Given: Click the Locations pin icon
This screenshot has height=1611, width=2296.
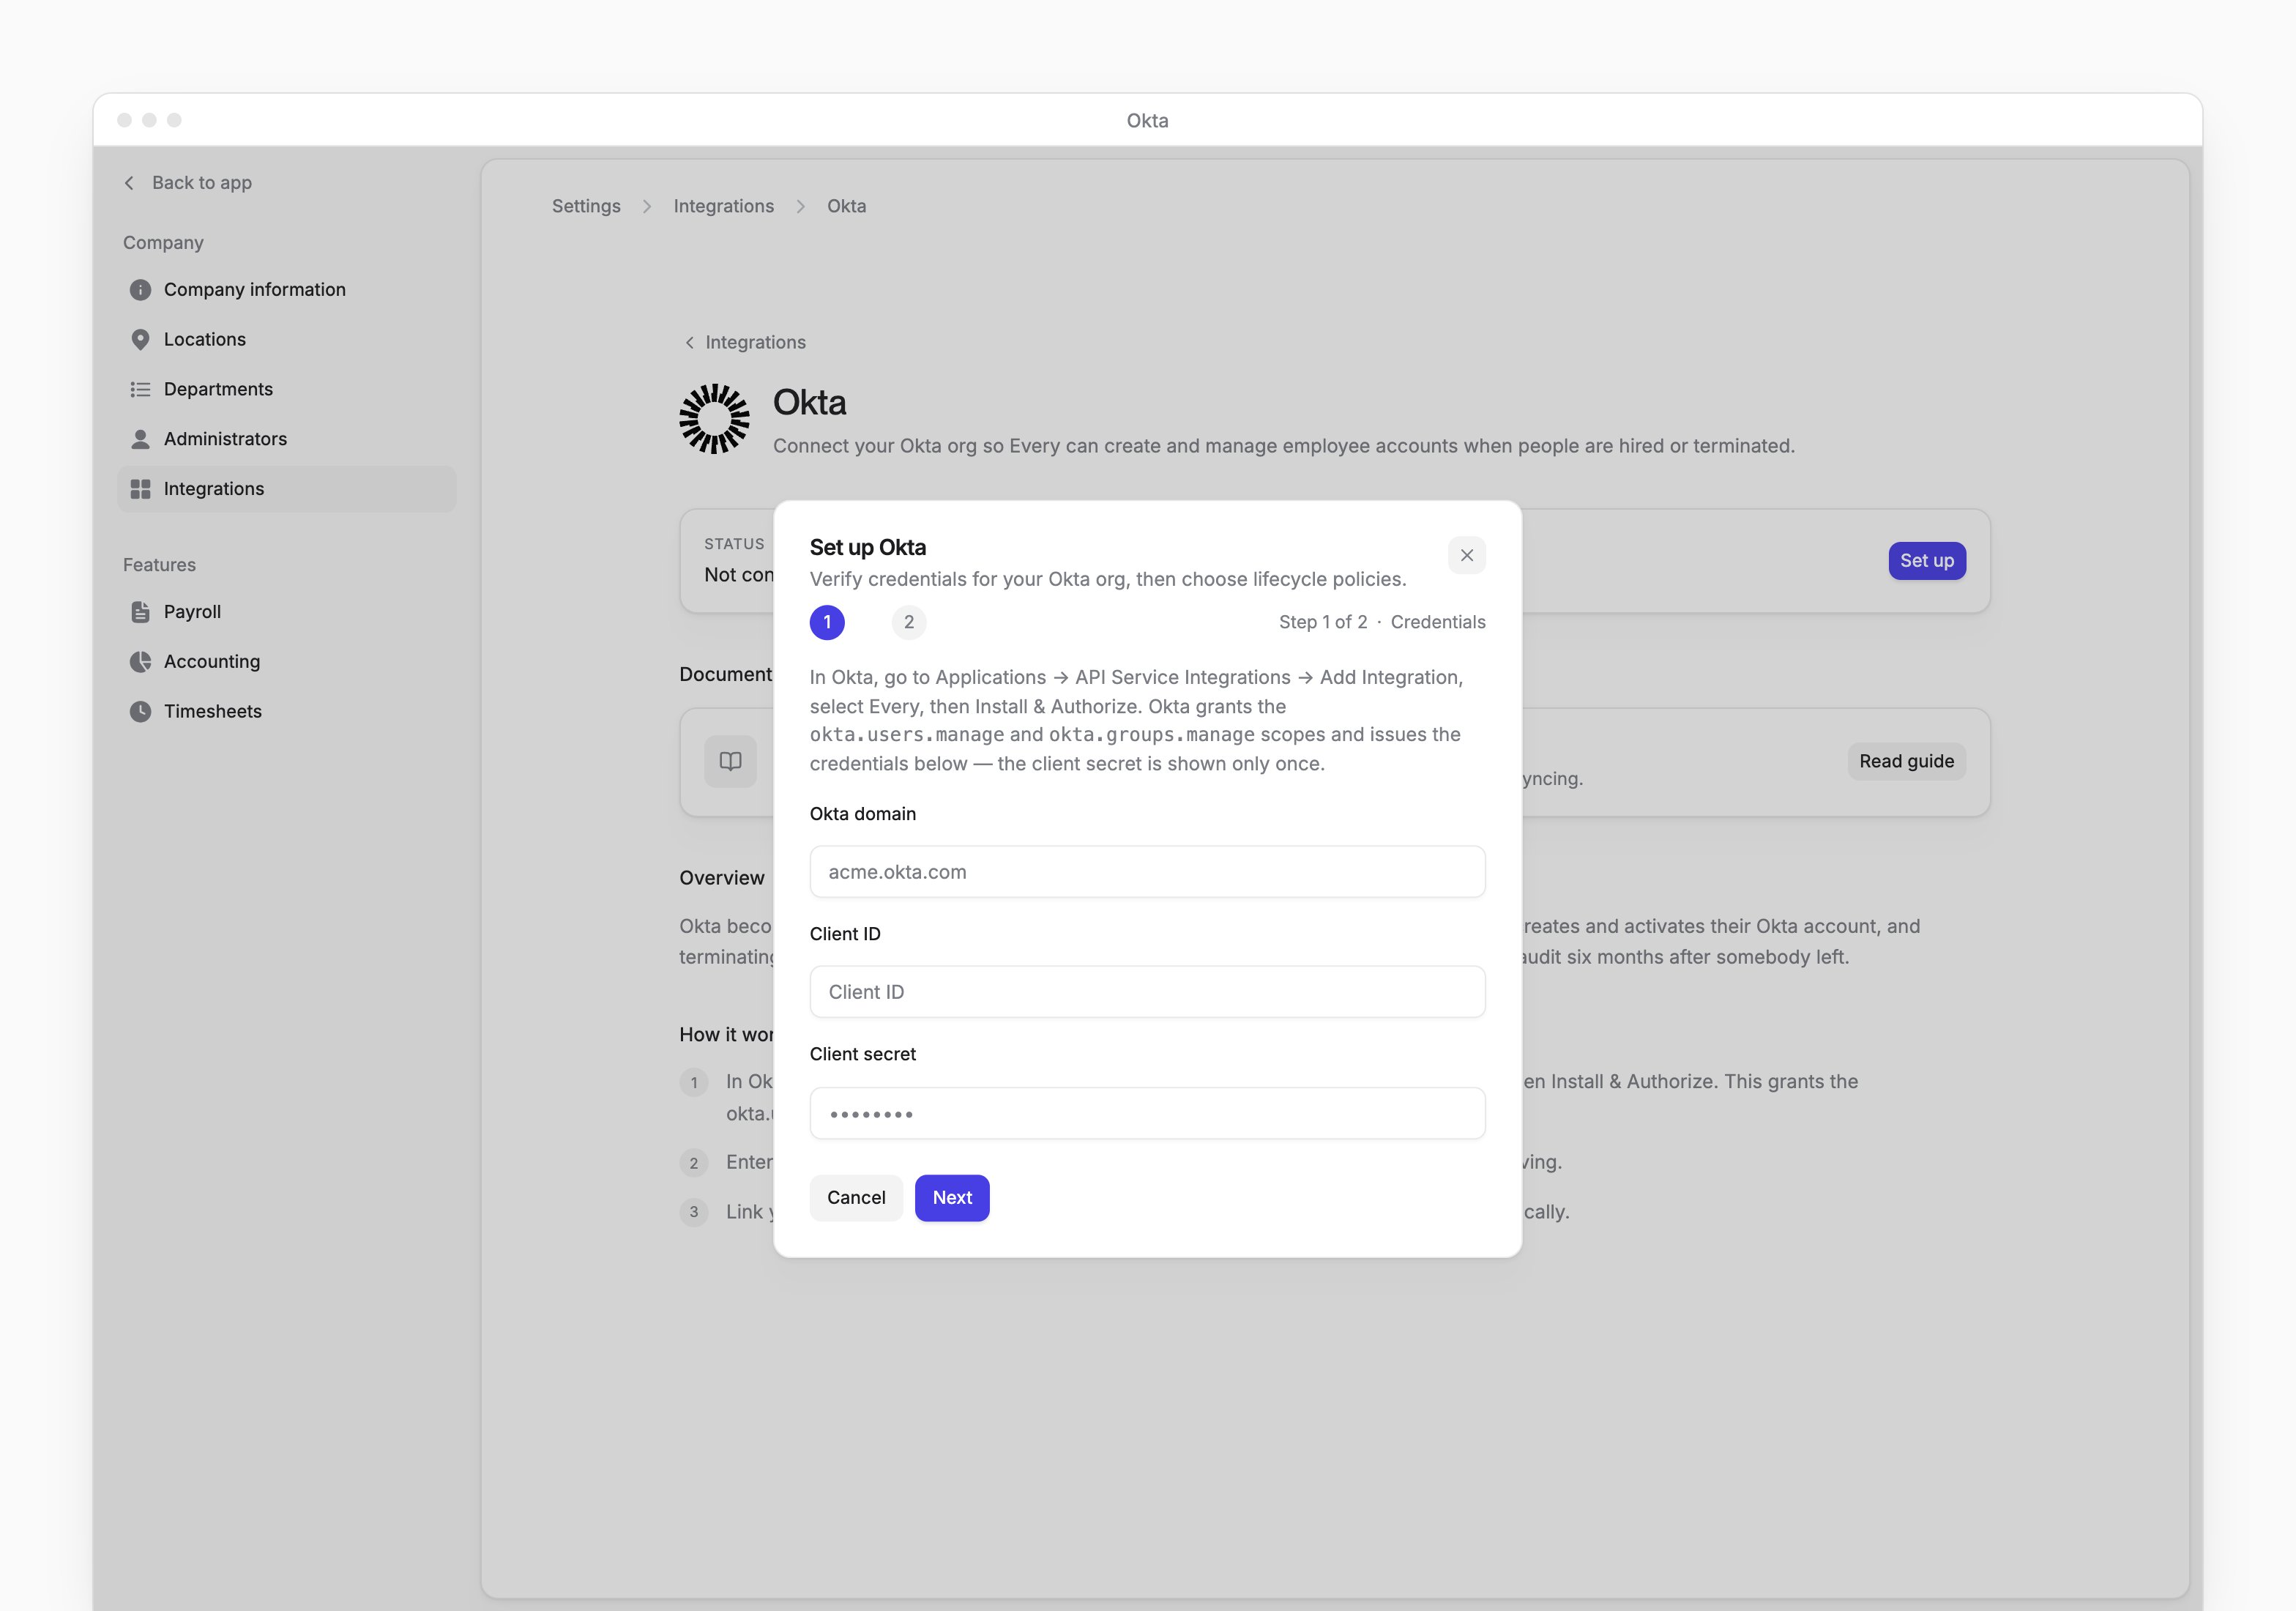Looking at the screenshot, I should pyautogui.click(x=140, y=339).
